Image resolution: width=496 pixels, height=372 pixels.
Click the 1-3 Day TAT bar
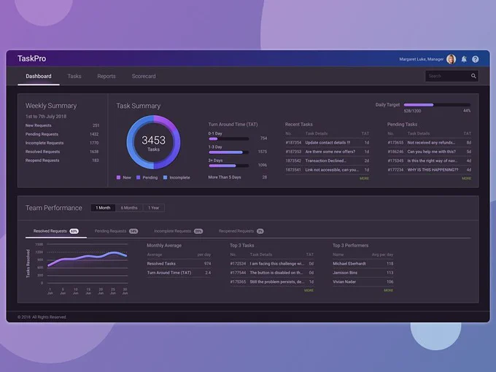pyautogui.click(x=229, y=152)
